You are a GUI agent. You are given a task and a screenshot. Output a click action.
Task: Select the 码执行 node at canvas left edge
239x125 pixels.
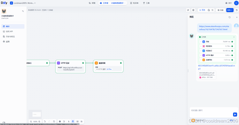click(38, 63)
